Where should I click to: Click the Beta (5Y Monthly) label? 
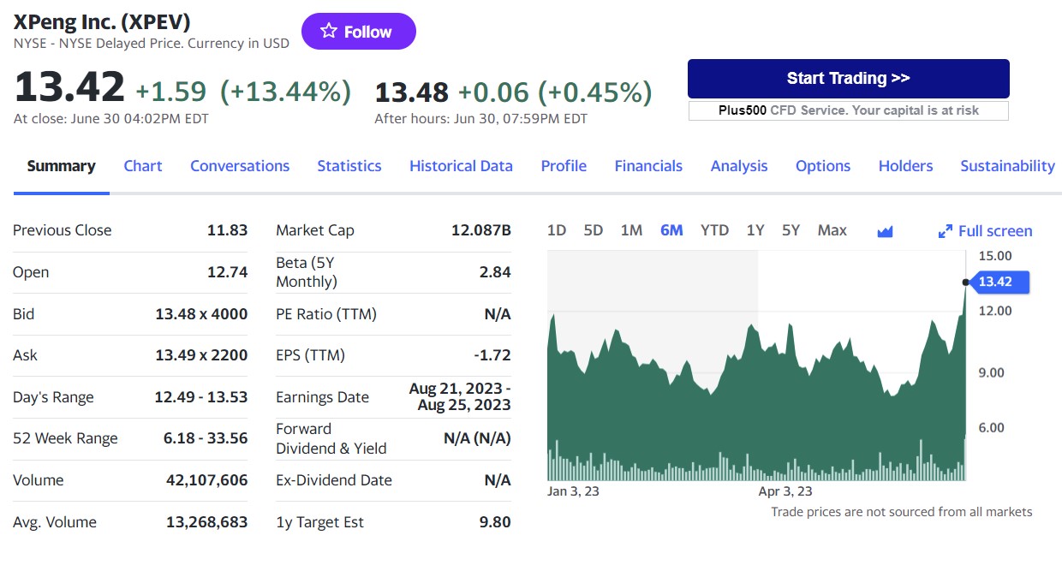[x=306, y=272]
